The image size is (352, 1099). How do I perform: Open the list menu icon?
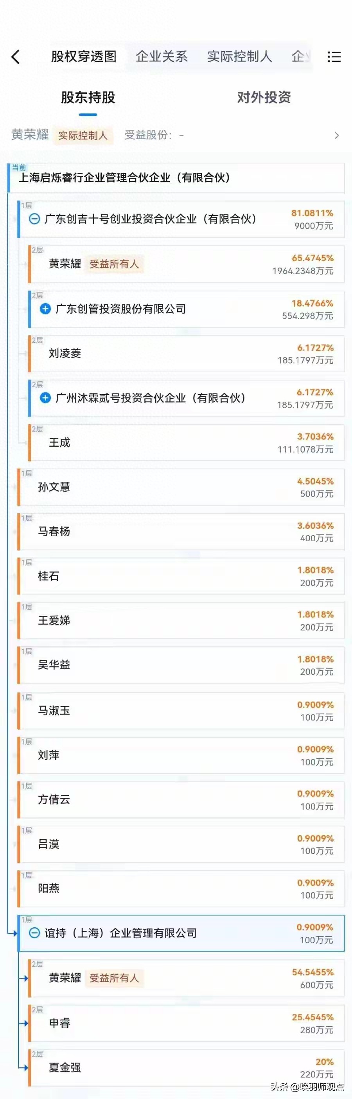tap(334, 57)
